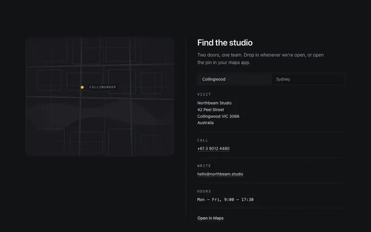Click the yellow map pin dot
371x232 pixels.
[82, 87]
